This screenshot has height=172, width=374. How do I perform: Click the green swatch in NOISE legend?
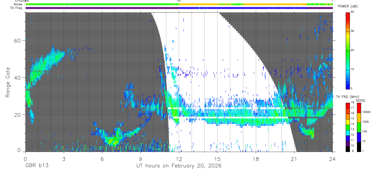click(359, 127)
